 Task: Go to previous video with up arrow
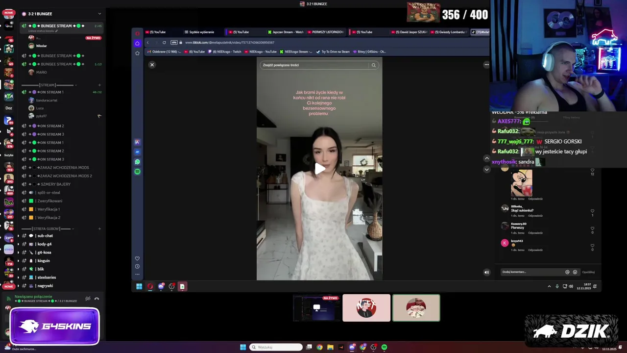[x=486, y=158]
